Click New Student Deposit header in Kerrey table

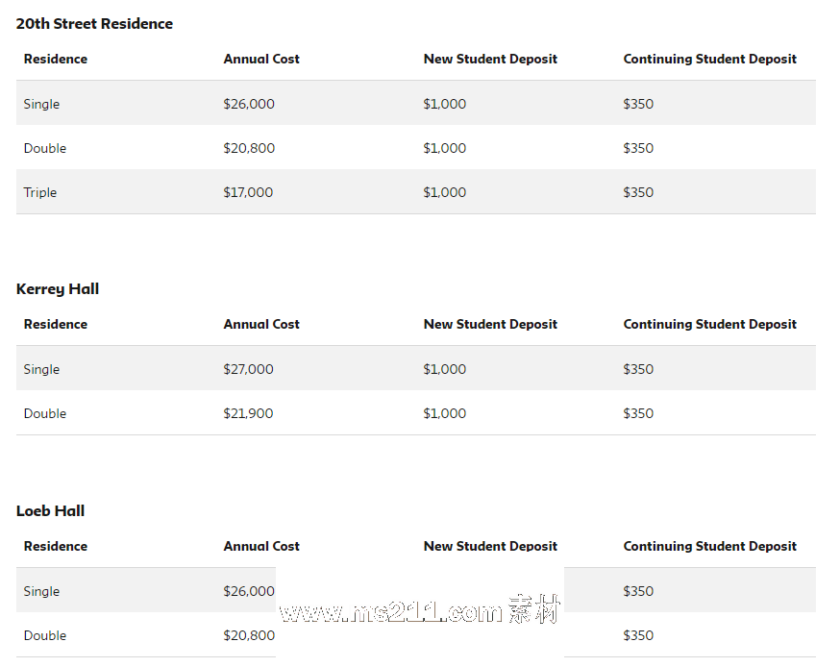(x=490, y=324)
